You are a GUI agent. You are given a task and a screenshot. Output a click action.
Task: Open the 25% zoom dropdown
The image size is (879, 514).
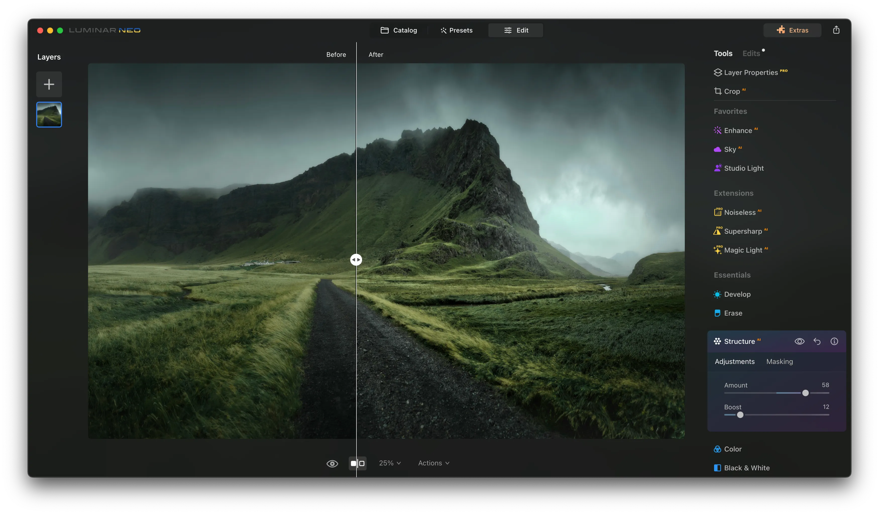(390, 463)
